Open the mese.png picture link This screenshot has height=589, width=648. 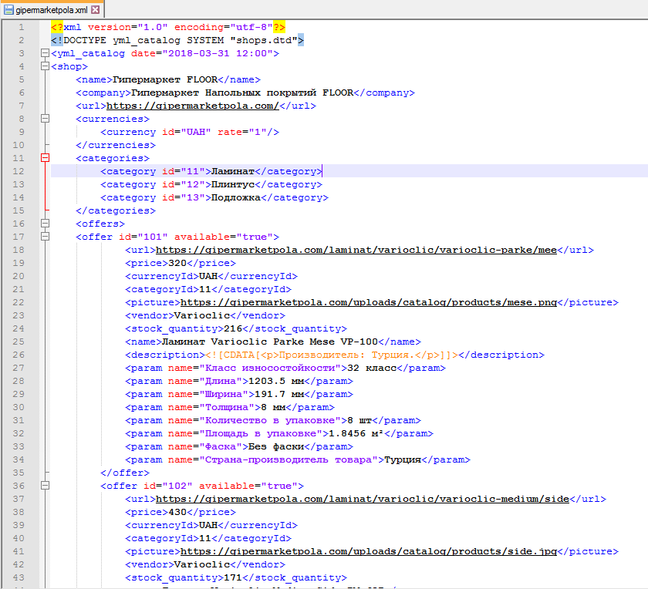click(369, 302)
